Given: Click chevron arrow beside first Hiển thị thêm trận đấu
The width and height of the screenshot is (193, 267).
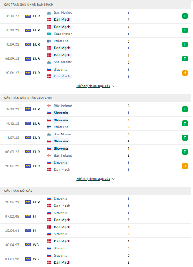Looking at the screenshot, I should [x=114, y=86].
